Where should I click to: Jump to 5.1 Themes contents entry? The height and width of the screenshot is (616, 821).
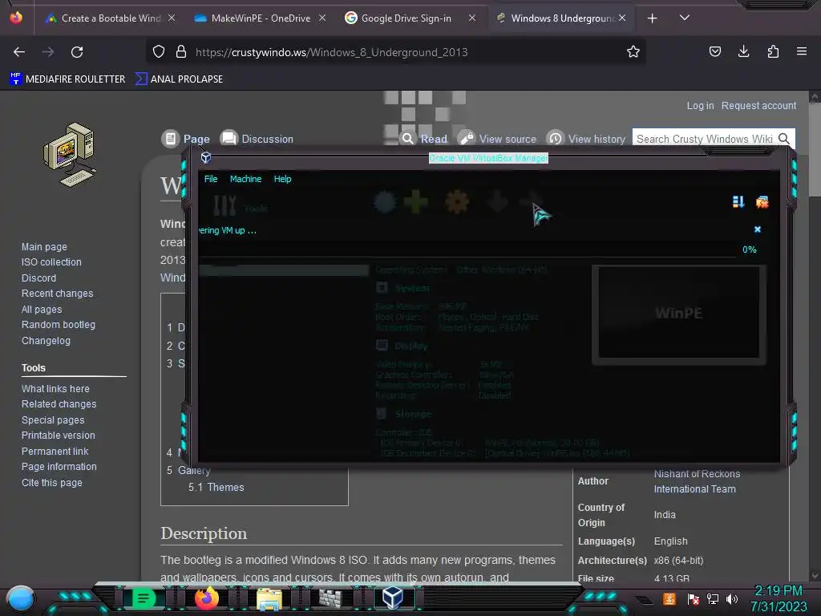tap(216, 487)
